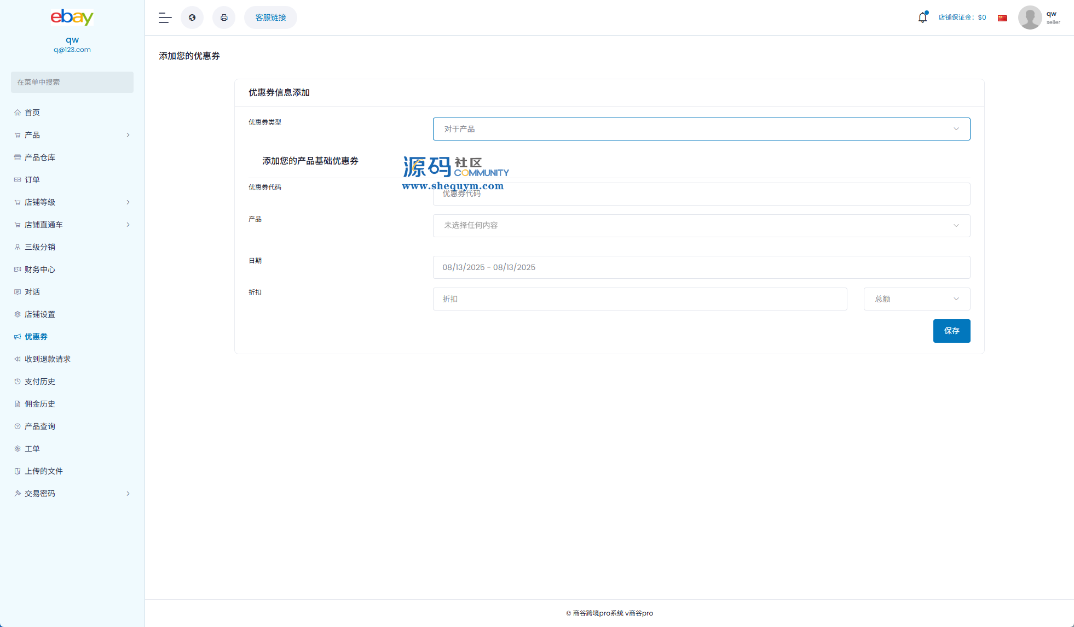This screenshot has height=627, width=1074.
Task: Click the China flag language icon
Action: 1002,18
